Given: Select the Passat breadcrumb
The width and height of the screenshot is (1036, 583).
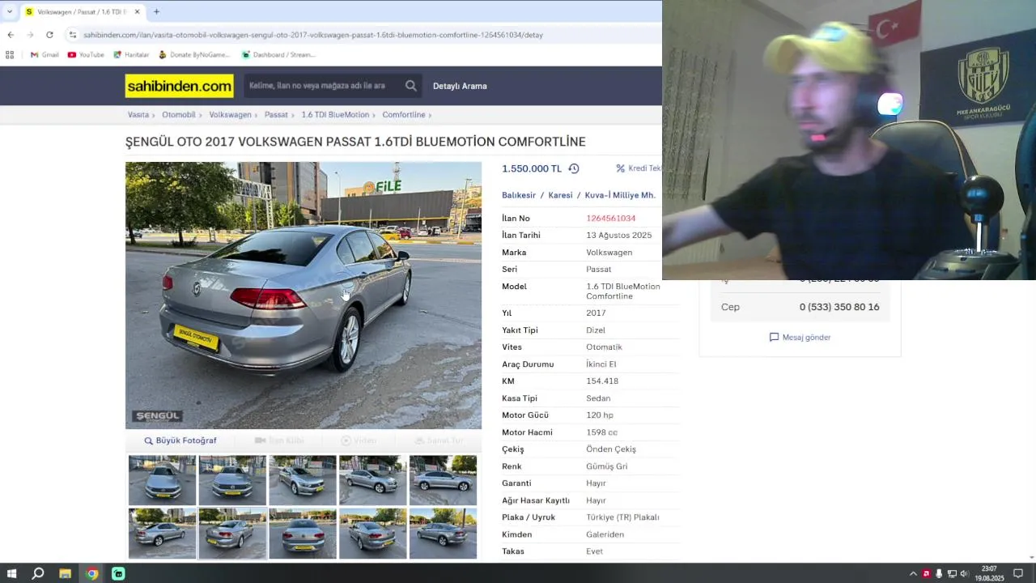Looking at the screenshot, I should pos(276,115).
